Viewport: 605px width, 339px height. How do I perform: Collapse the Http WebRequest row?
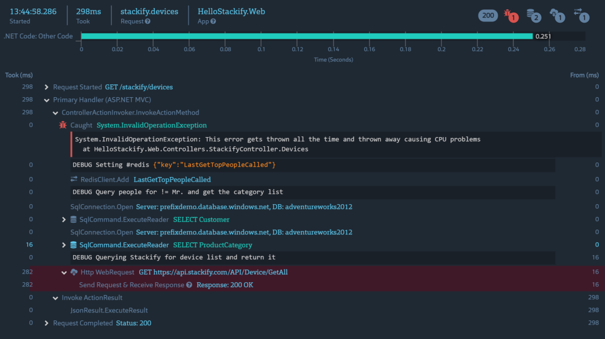(x=64, y=272)
